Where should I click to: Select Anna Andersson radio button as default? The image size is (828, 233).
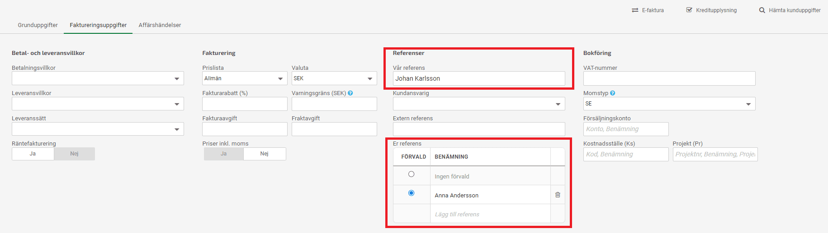(x=411, y=193)
